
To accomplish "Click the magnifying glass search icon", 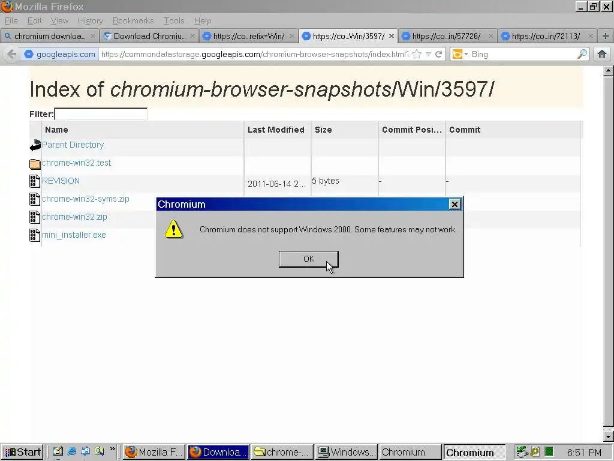I will (x=582, y=54).
